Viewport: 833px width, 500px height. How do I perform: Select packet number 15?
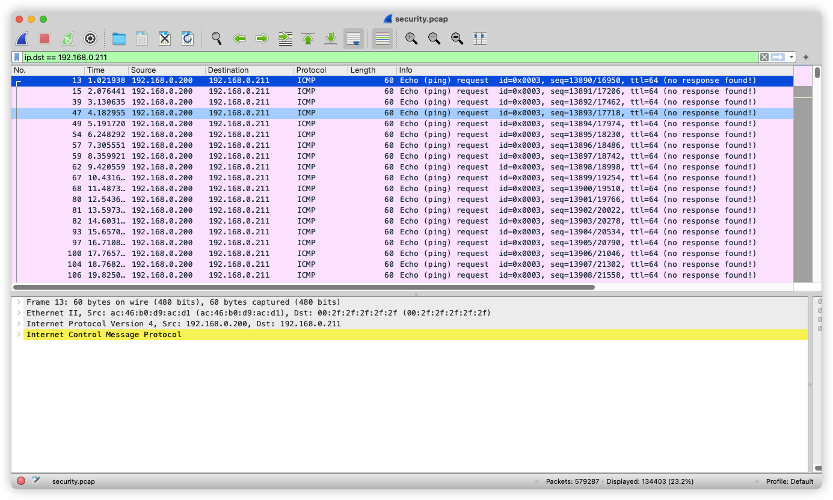pos(402,91)
